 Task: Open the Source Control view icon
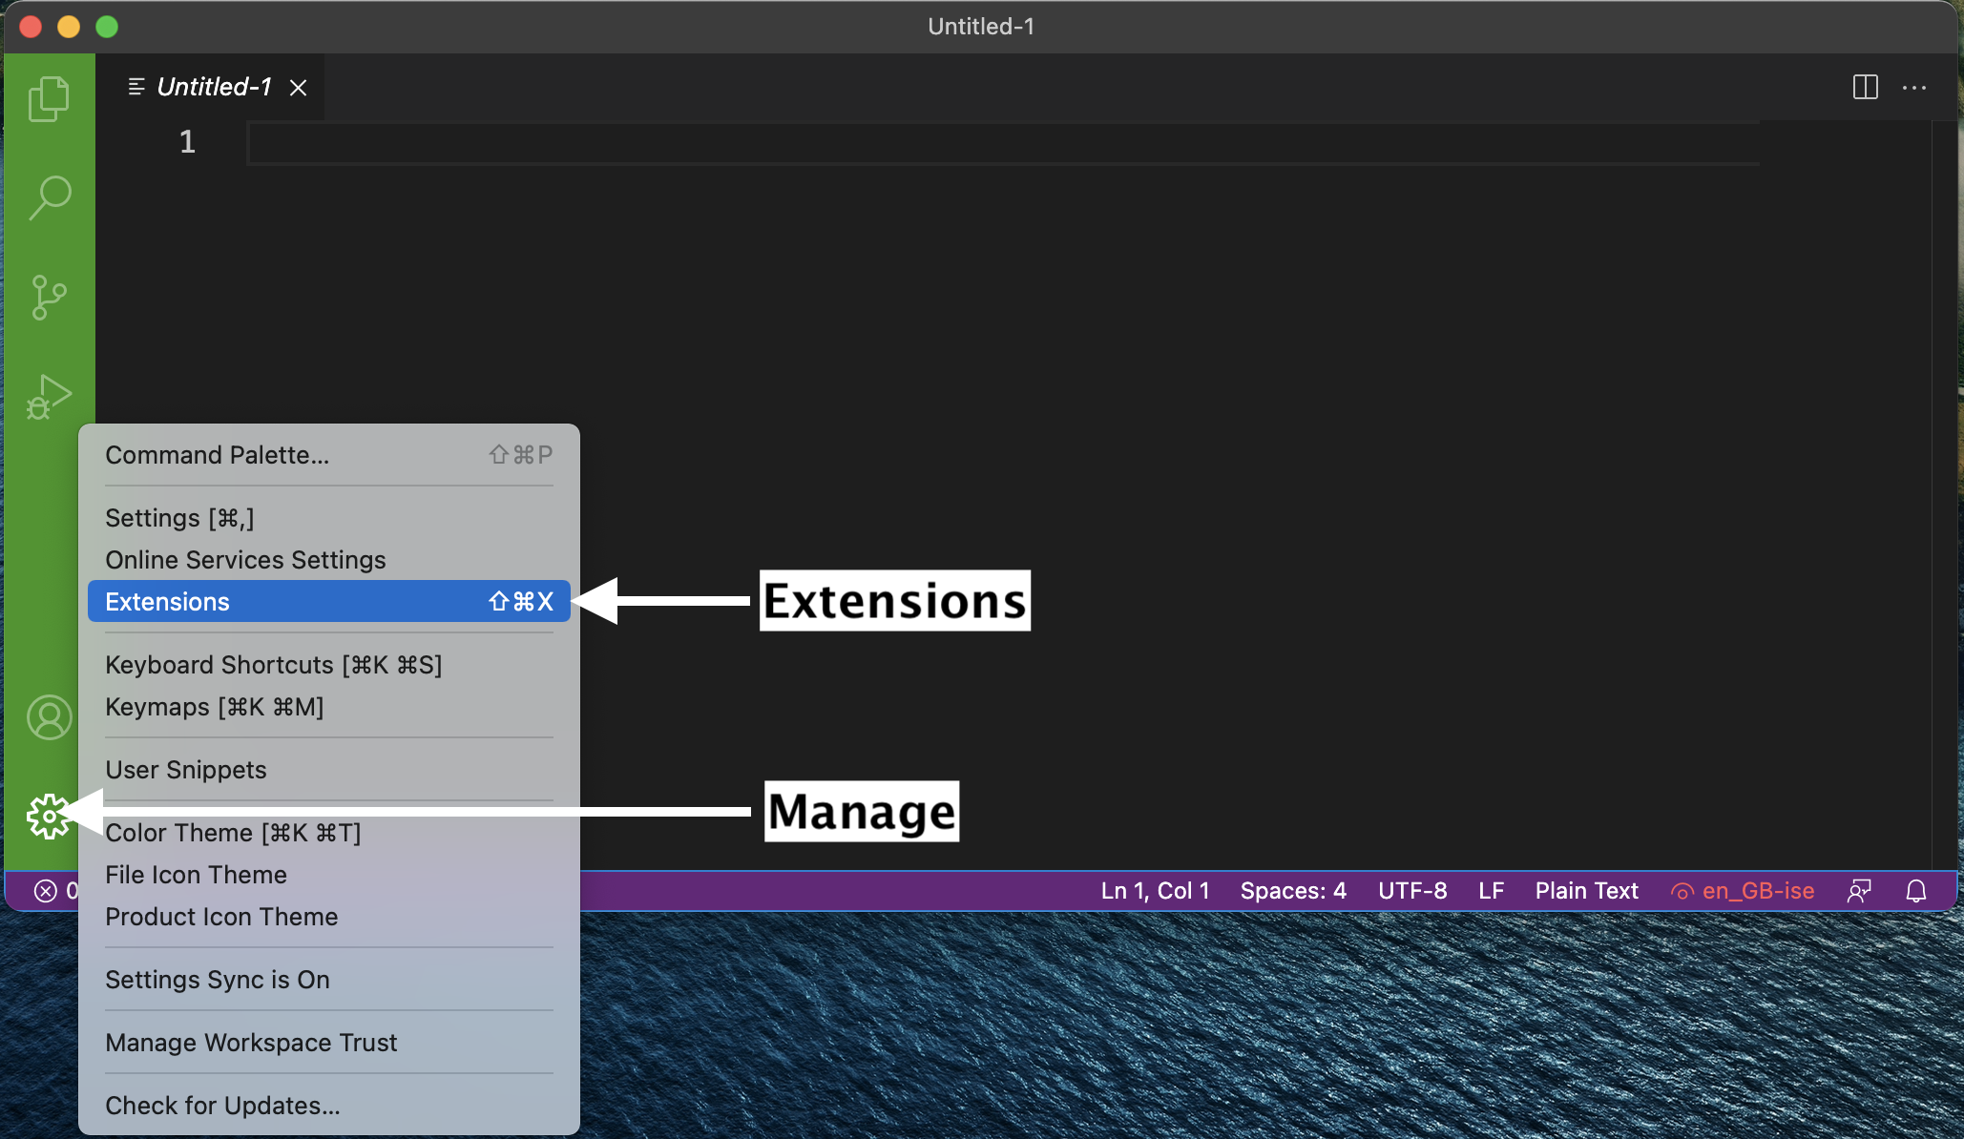(x=49, y=298)
